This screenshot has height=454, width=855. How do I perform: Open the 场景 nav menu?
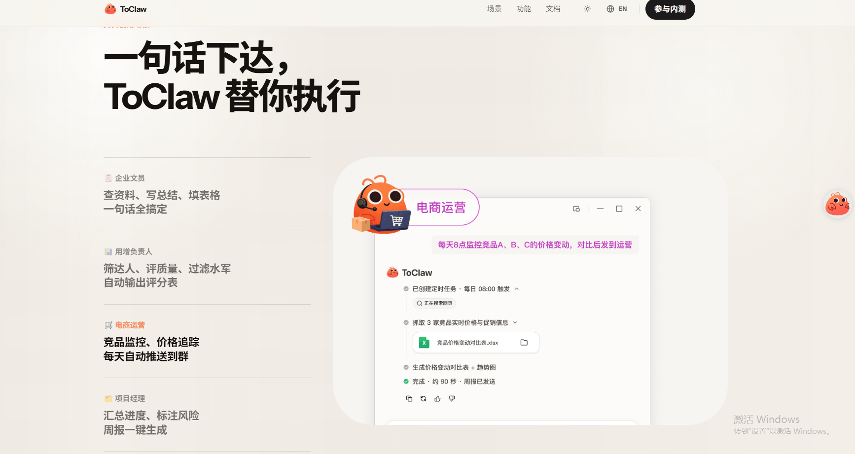click(494, 9)
